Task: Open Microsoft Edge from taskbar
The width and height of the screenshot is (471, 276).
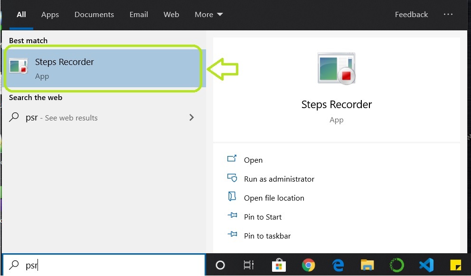Action: click(338, 265)
